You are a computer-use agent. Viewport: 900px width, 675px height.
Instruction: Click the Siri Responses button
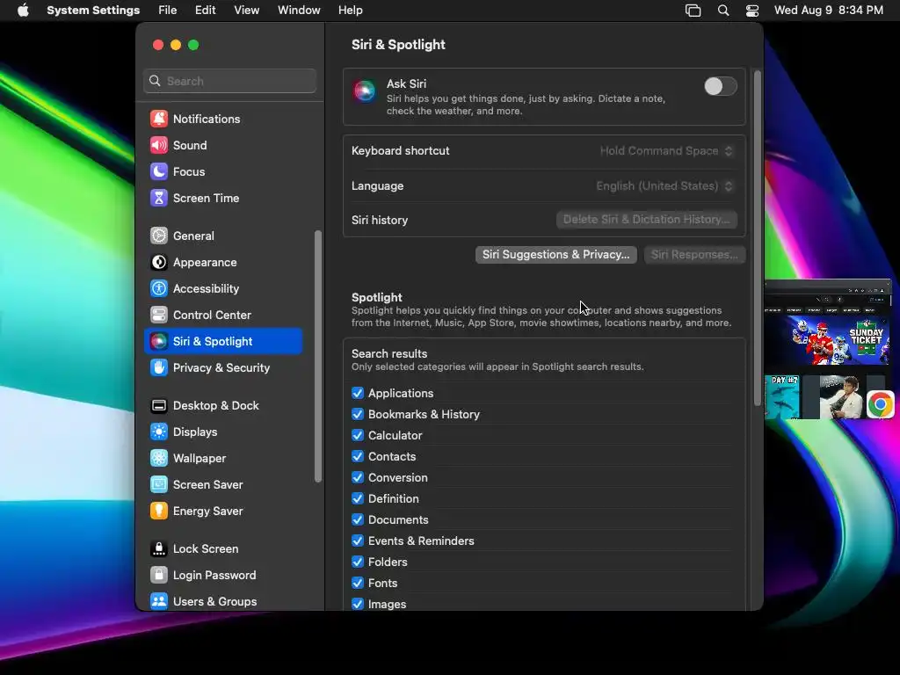[x=694, y=254]
